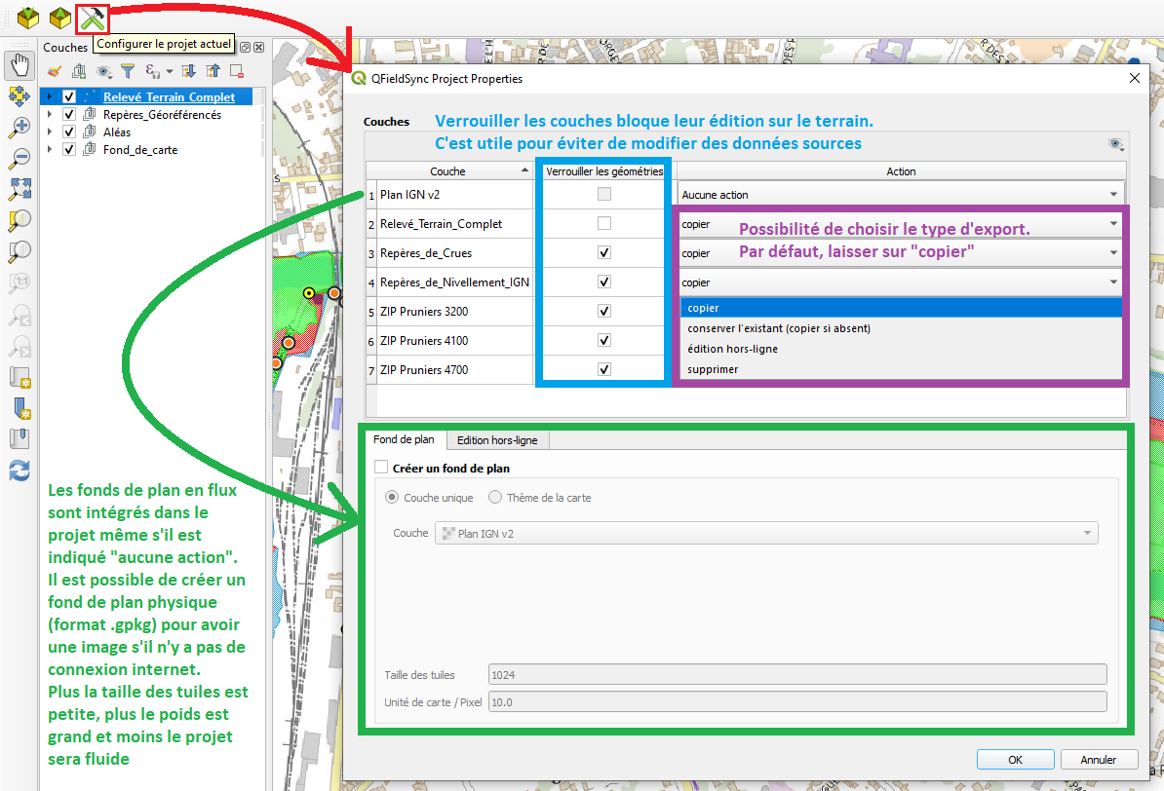Expand the Aléas group

coord(49,132)
